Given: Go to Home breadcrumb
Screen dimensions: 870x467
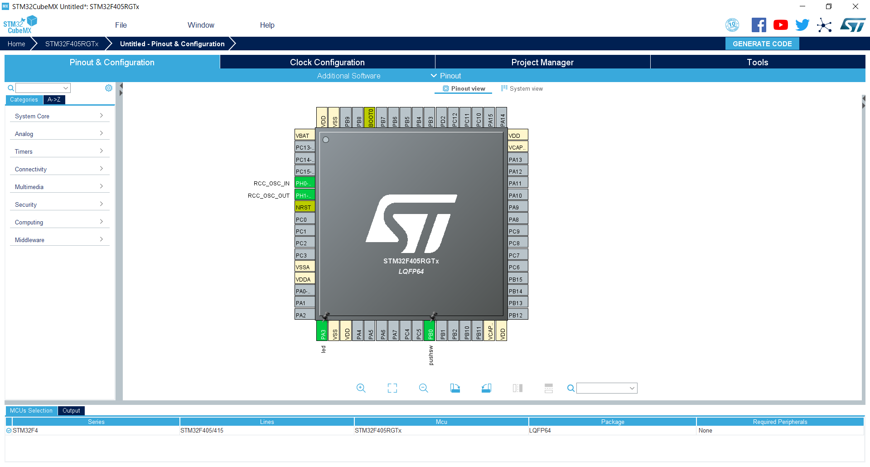Looking at the screenshot, I should pos(16,44).
